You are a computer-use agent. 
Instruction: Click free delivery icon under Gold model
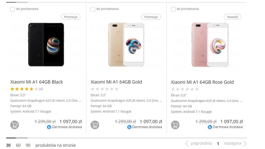pyautogui.click(x=129, y=127)
